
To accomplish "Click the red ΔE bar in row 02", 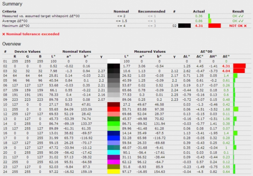I will (x=239, y=66).
